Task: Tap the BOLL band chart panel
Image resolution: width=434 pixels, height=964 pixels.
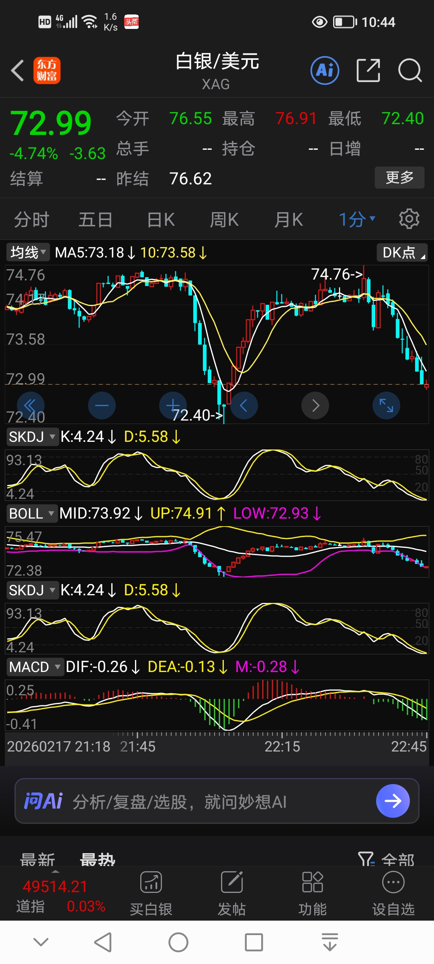Action: (x=217, y=552)
